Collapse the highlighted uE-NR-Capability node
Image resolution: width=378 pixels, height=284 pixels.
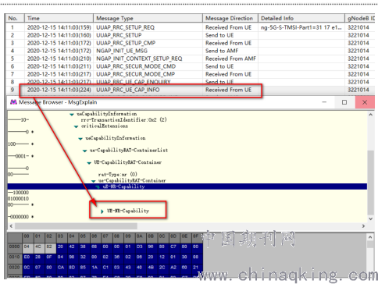98,186
